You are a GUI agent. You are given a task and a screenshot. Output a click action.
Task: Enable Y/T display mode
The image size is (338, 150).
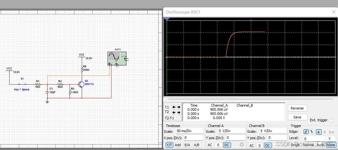pos(169,145)
